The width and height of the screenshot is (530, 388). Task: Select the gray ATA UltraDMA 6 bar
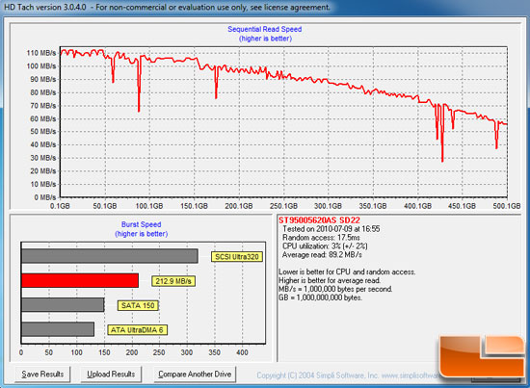pos(58,329)
